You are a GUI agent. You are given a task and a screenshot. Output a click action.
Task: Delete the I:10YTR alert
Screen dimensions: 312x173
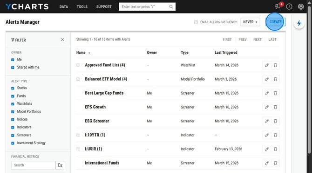click(275, 135)
